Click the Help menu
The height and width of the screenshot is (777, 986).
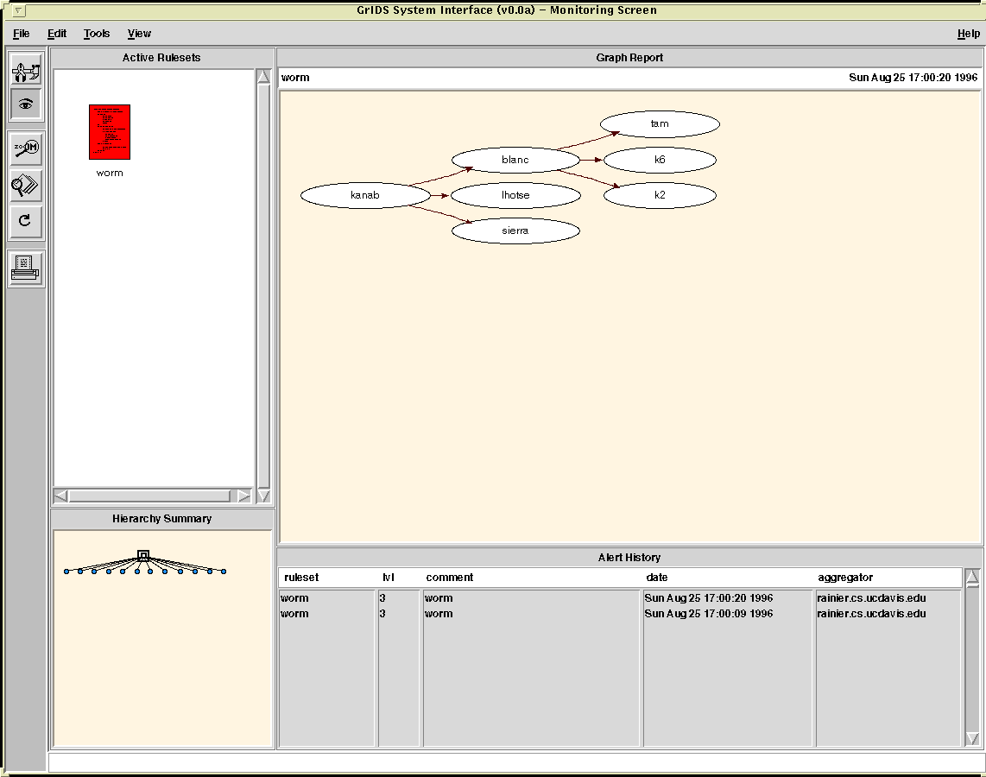coord(968,34)
